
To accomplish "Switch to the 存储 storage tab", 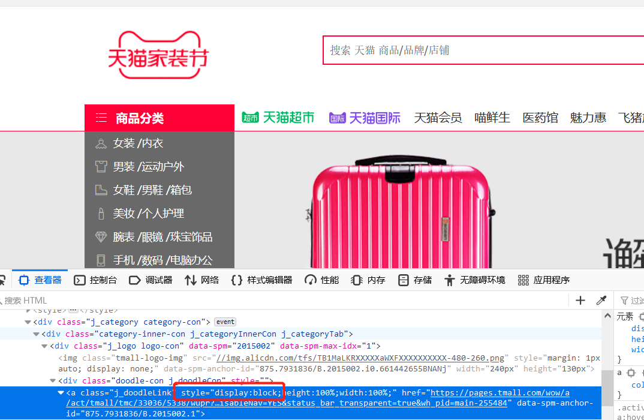I will pos(415,280).
